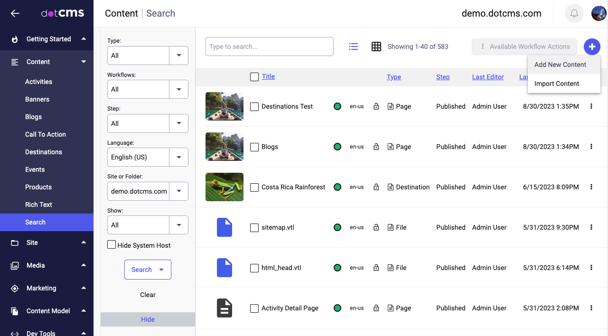Open user avatar in top right
The image size is (608, 336).
click(x=599, y=13)
